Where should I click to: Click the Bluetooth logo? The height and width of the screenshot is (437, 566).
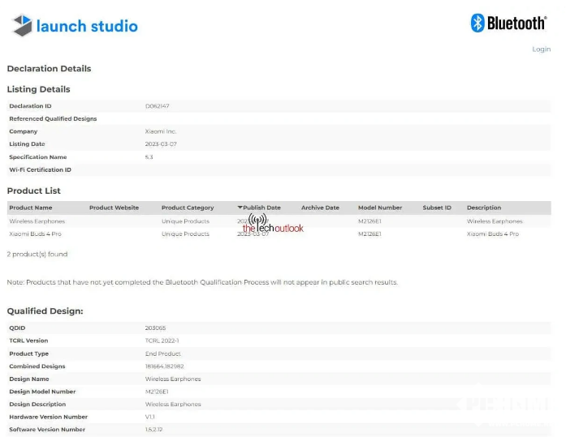(508, 23)
